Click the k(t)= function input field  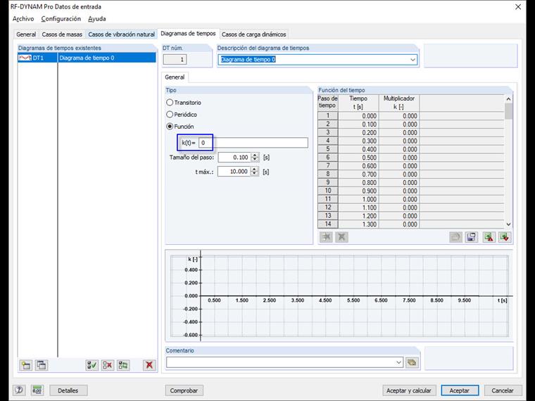[x=253, y=143]
